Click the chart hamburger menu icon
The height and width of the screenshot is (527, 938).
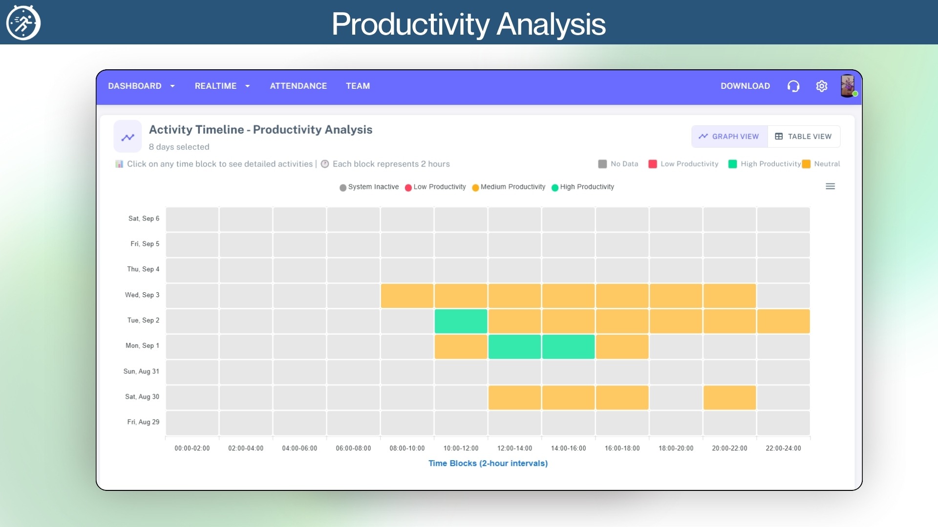point(830,186)
